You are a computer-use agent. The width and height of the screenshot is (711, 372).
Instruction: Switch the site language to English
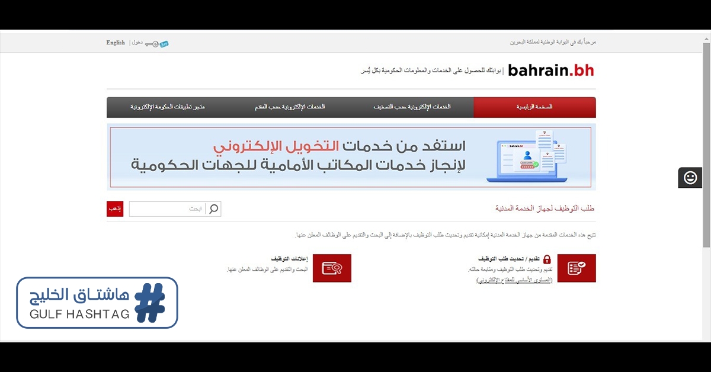point(116,43)
